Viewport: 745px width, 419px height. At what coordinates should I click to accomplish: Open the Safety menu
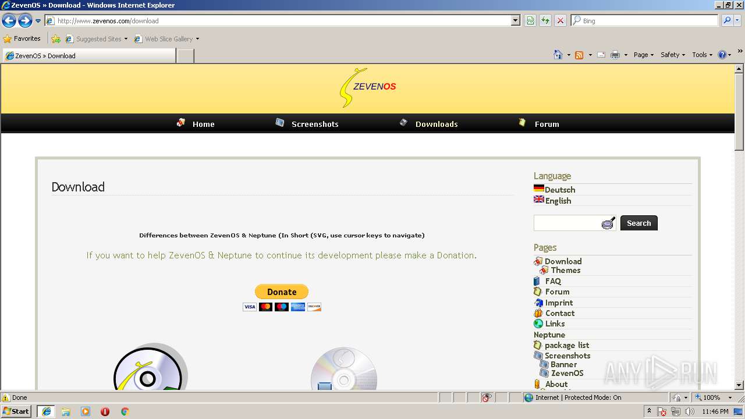click(x=673, y=55)
